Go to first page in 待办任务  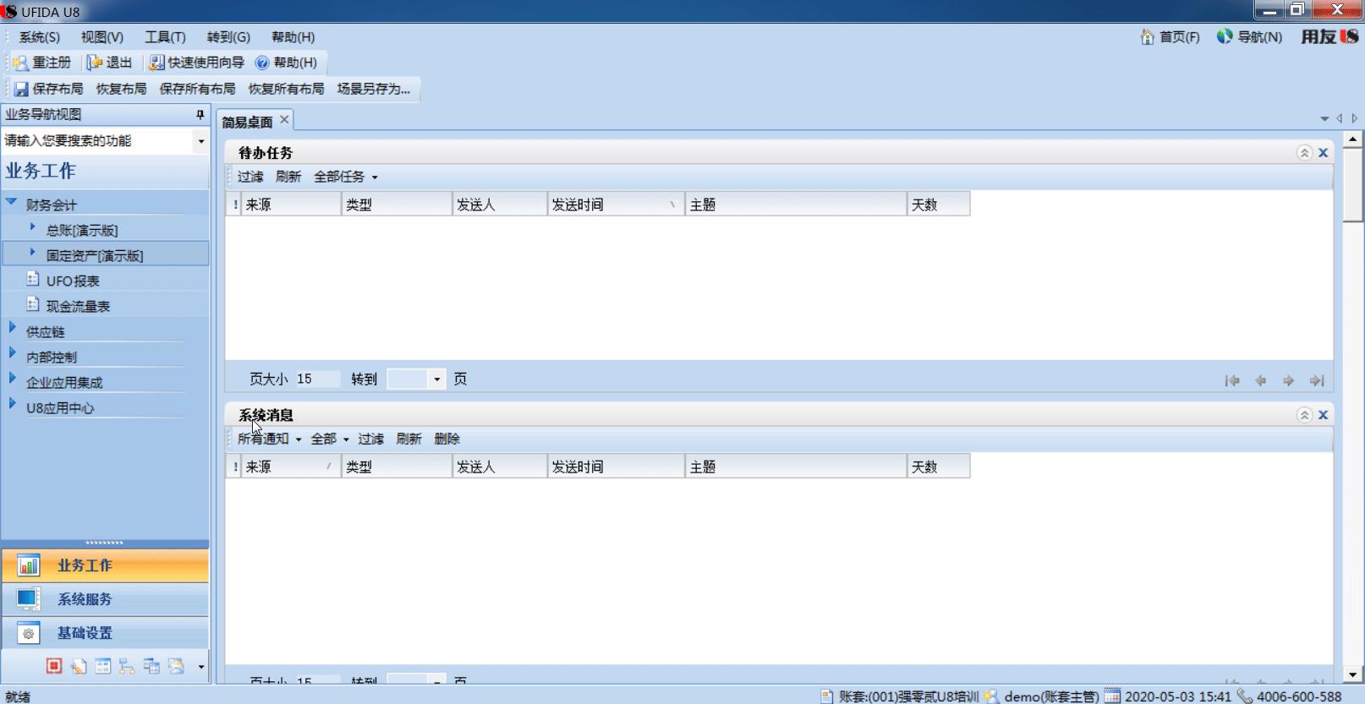pos(1232,381)
